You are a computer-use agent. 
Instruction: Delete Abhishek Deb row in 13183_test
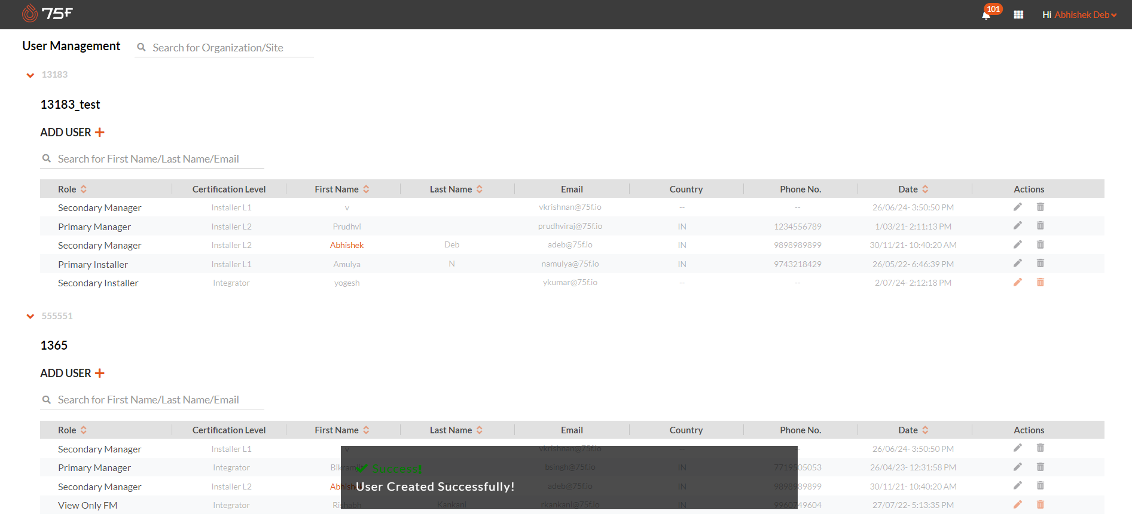click(1041, 244)
